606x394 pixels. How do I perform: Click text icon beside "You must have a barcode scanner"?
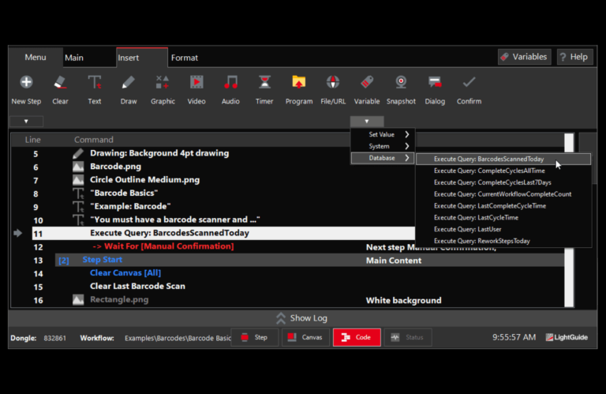pos(78,220)
